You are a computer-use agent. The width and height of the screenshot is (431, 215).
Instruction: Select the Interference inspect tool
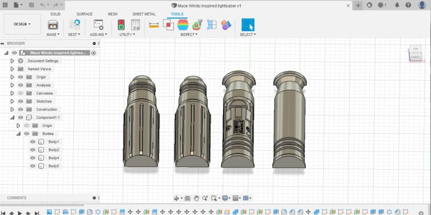coord(168,25)
